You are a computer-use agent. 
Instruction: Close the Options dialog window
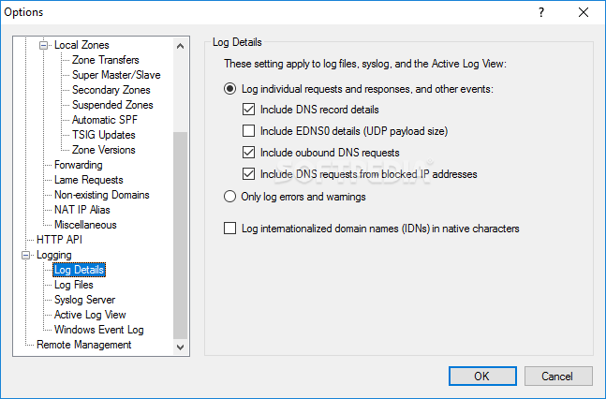[x=584, y=12]
